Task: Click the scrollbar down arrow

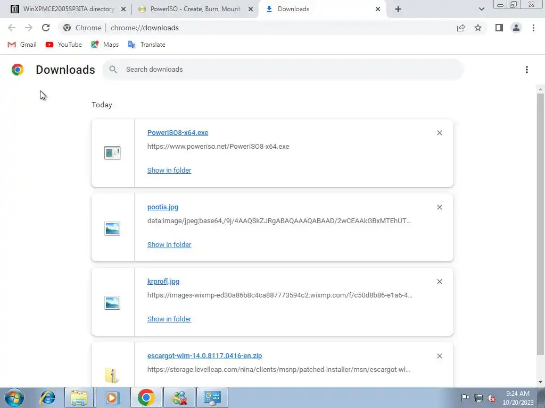Action: click(x=540, y=382)
